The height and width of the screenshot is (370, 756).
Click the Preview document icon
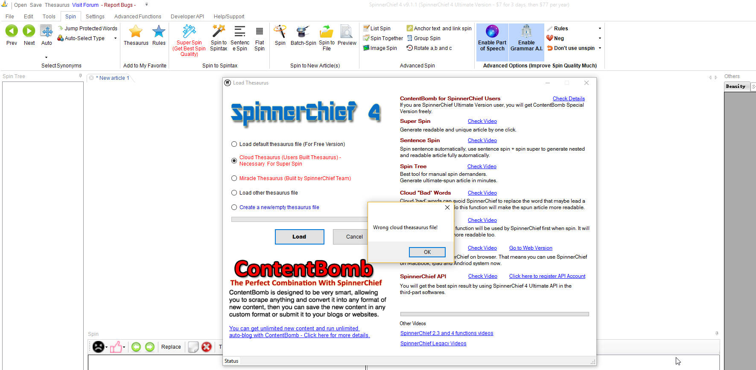pos(347,32)
